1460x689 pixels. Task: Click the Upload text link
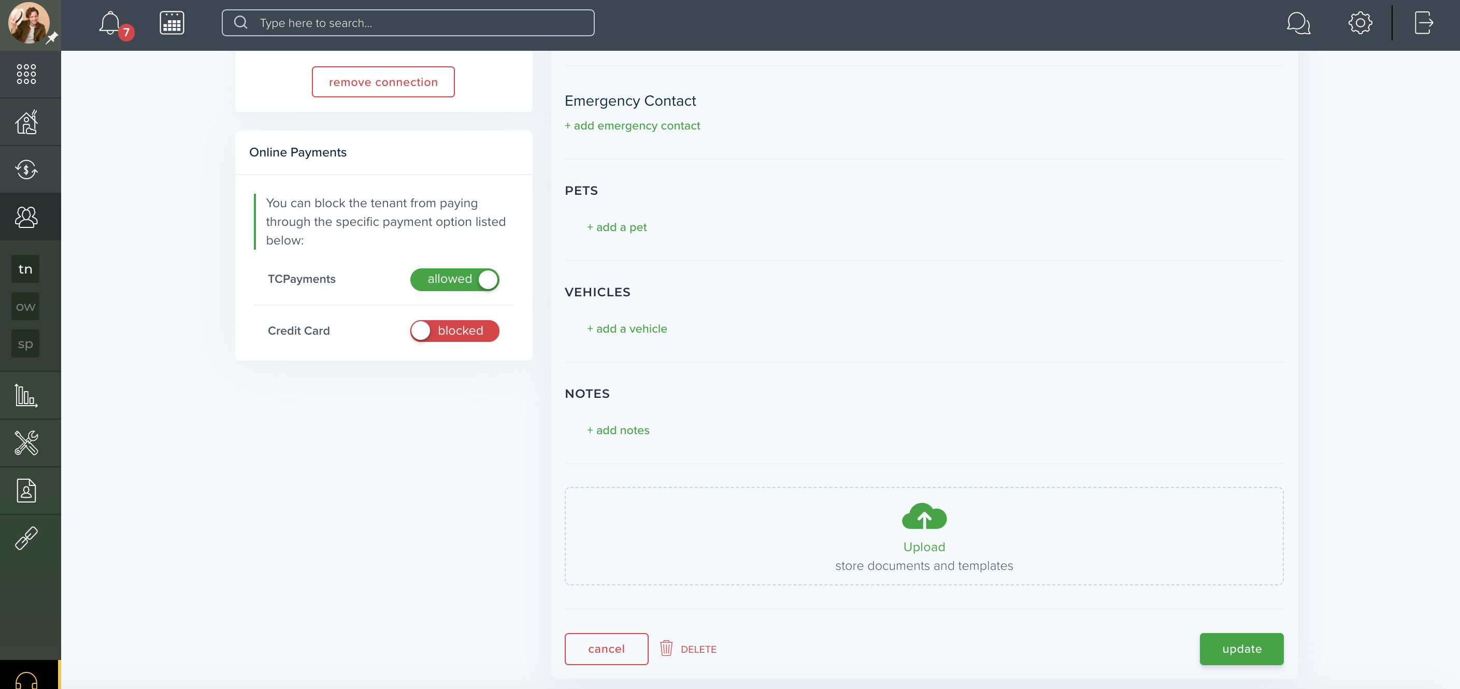click(924, 547)
